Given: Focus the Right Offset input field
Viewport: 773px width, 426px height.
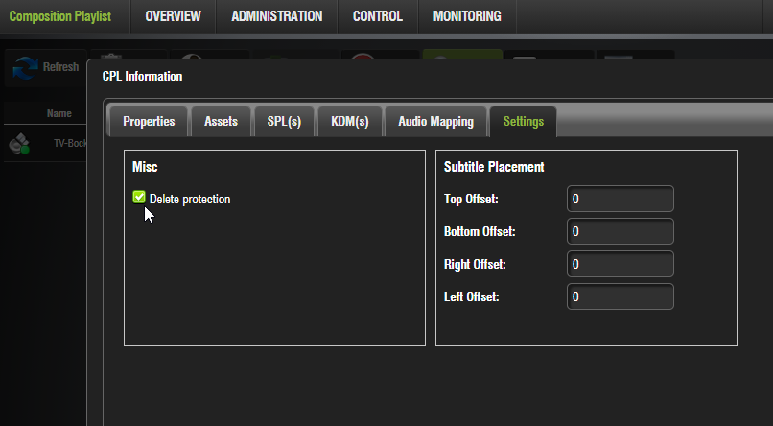Looking at the screenshot, I should pos(621,264).
